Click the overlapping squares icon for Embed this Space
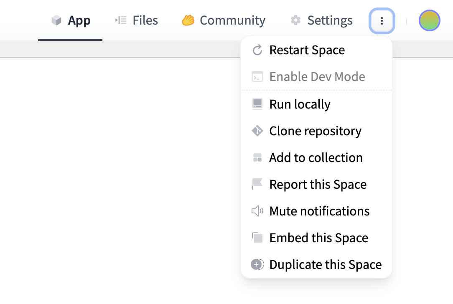The width and height of the screenshot is (453, 304). [257, 238]
